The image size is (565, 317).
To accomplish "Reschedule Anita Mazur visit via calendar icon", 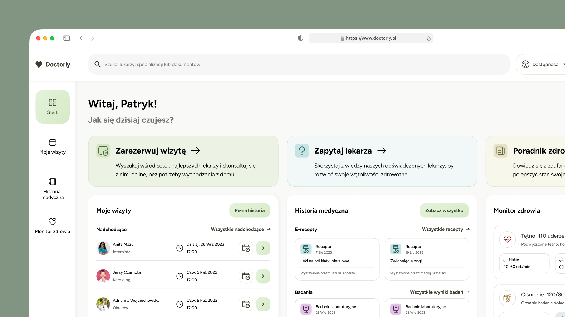I will (246, 248).
